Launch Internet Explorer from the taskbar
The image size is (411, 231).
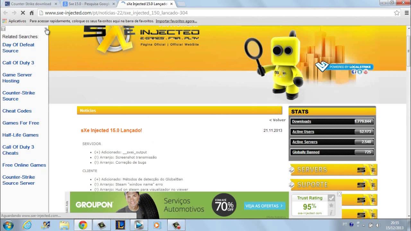tap(27, 225)
